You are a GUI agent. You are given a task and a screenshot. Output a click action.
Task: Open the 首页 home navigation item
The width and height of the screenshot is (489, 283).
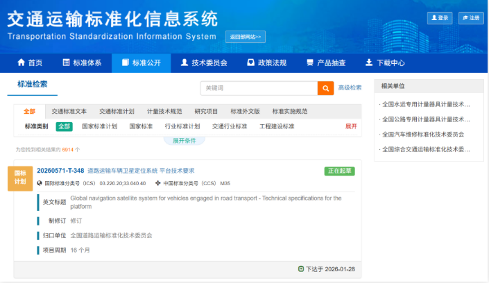click(29, 62)
